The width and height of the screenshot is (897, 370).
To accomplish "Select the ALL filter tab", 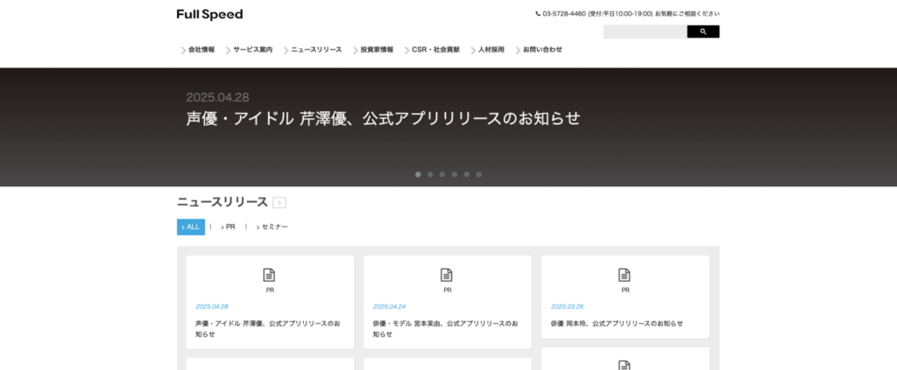I will pyautogui.click(x=190, y=227).
